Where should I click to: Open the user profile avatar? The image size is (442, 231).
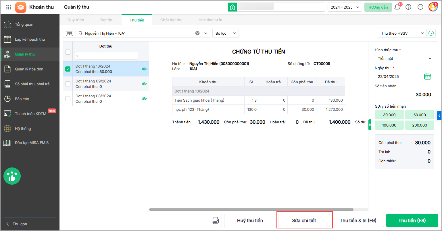[433, 7]
